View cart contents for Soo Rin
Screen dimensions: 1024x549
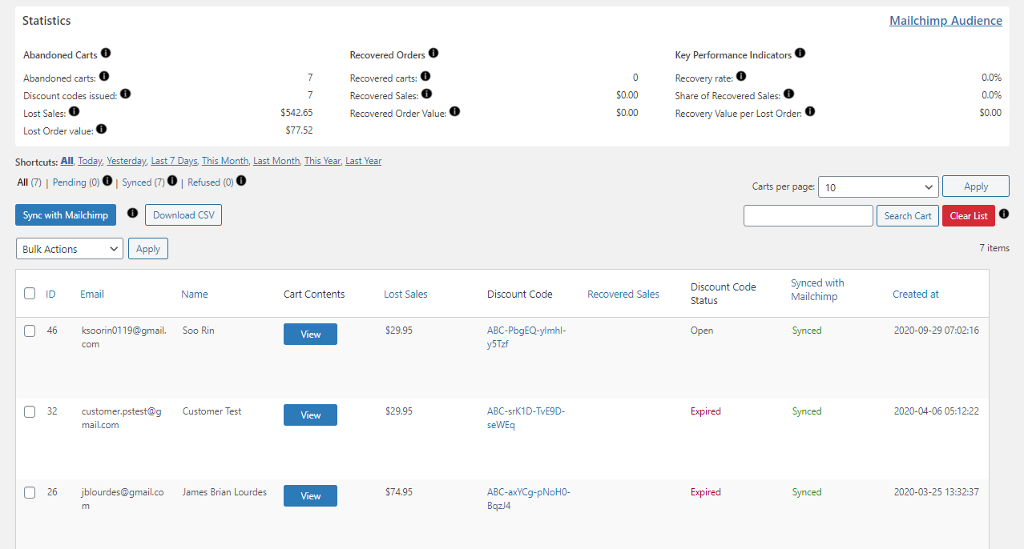310,335
